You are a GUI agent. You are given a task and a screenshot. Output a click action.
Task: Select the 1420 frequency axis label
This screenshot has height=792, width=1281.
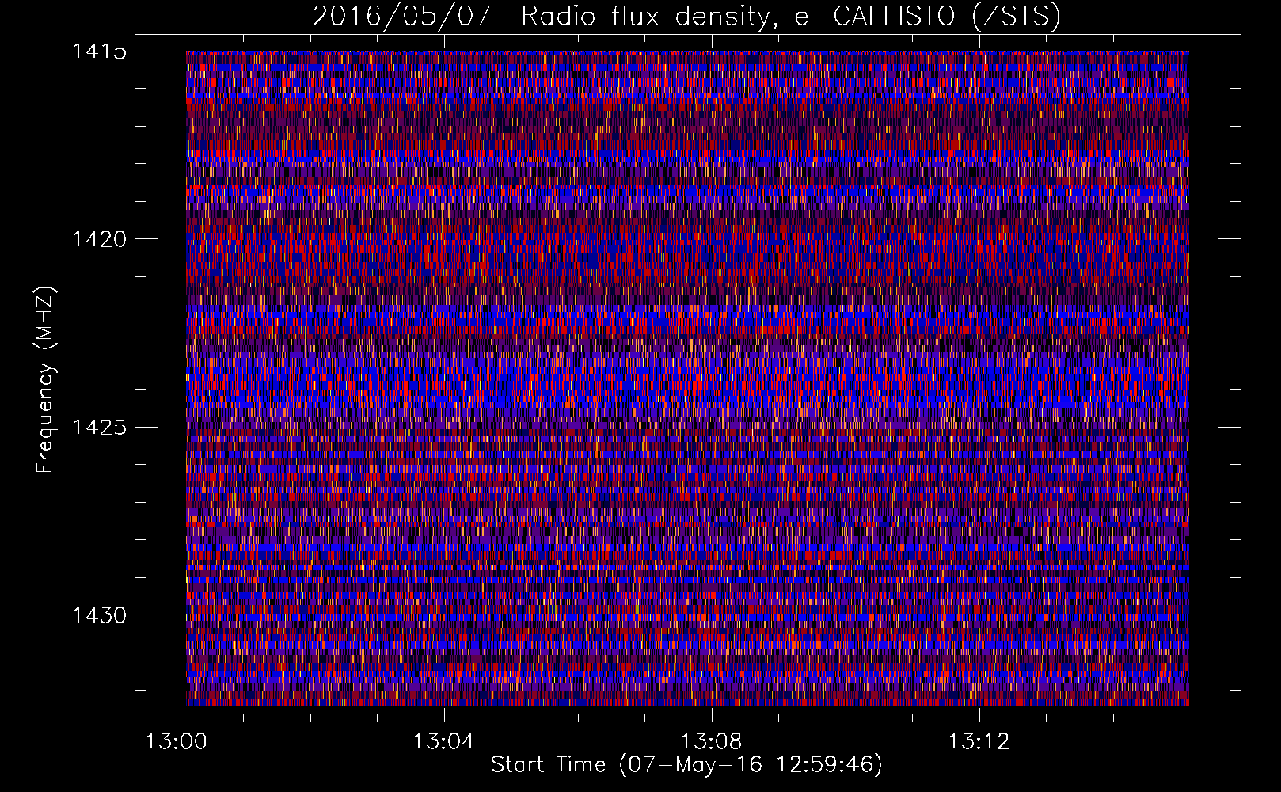coord(99,239)
